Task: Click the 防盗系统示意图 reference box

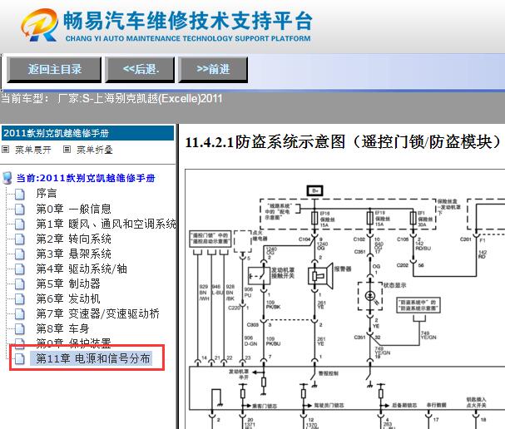Action: coord(418,305)
